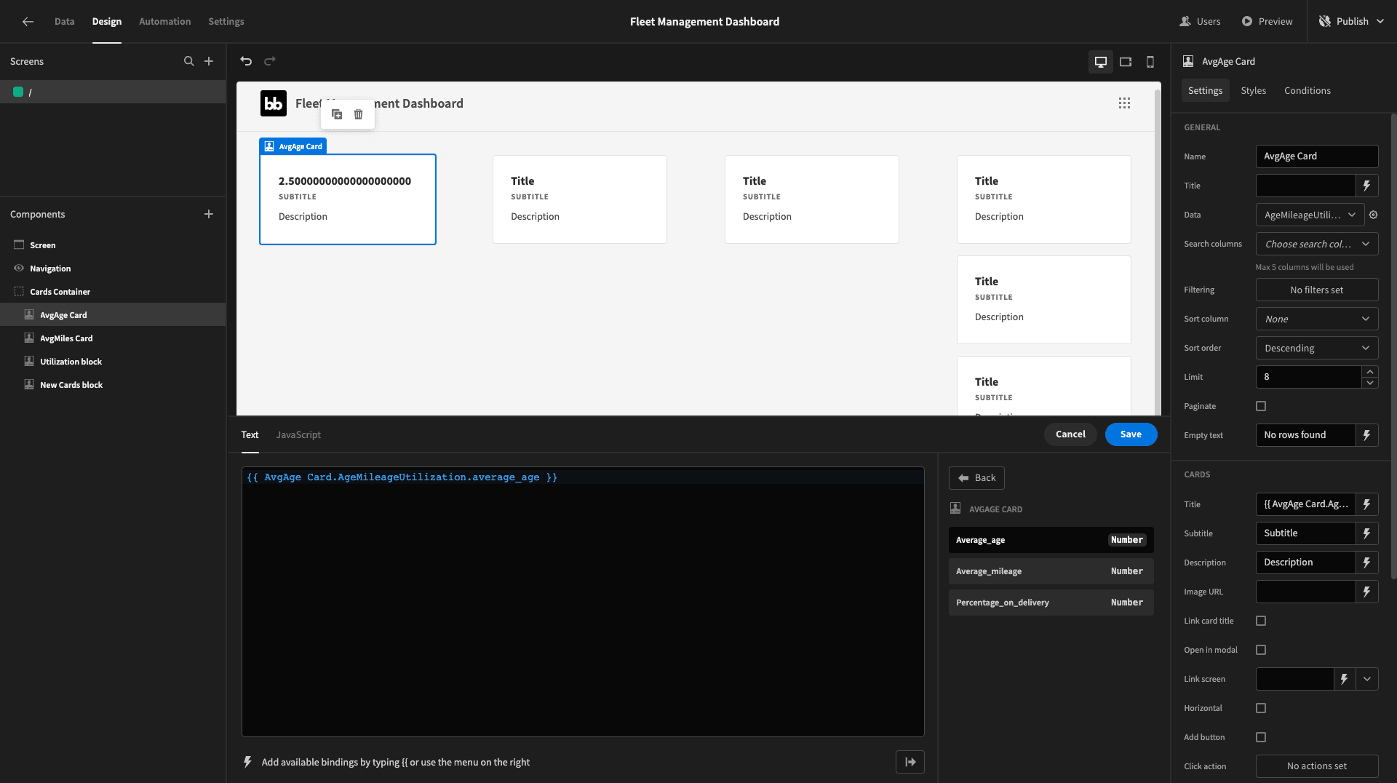Viewport: 1397px width, 783px height.
Task: Open the Data source settings gear
Action: (x=1374, y=215)
